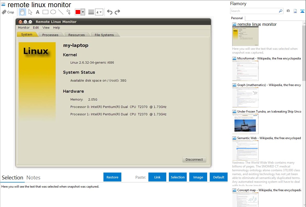
Task: Choose the freehand squiggle tool
Action: click(x=68, y=12)
